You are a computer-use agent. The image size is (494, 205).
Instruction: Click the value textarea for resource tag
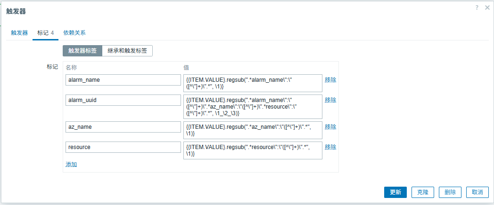pos(252,150)
